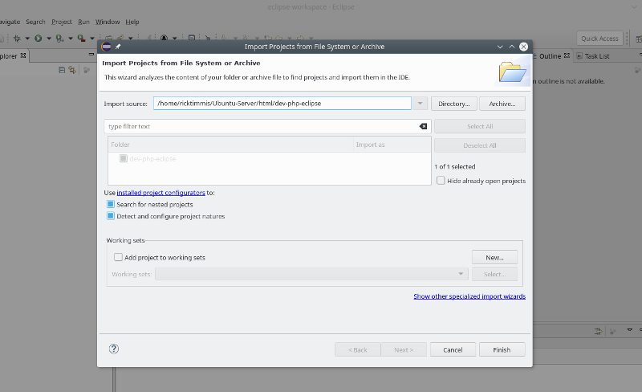Open the Run dropdown arrow in toolbar

coord(49,38)
